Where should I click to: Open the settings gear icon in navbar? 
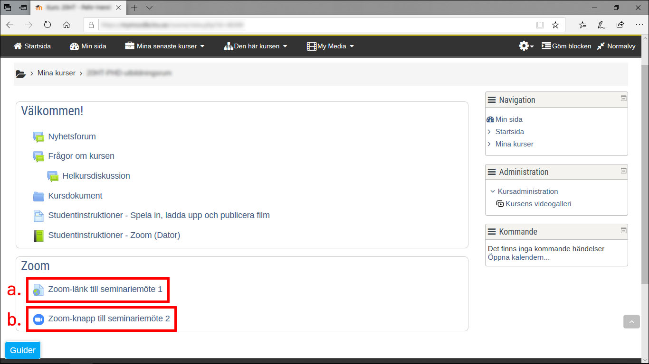click(x=525, y=46)
